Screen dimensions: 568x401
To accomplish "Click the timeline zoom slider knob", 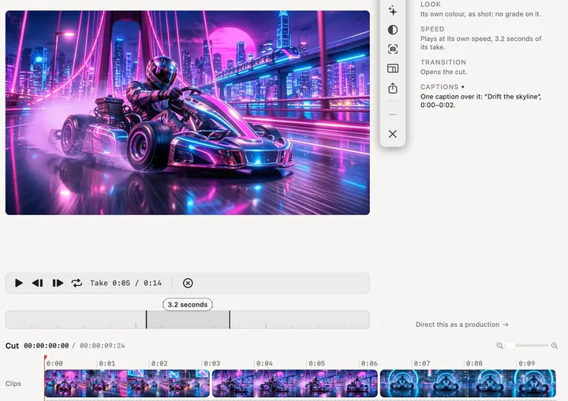I will pyautogui.click(x=510, y=346).
